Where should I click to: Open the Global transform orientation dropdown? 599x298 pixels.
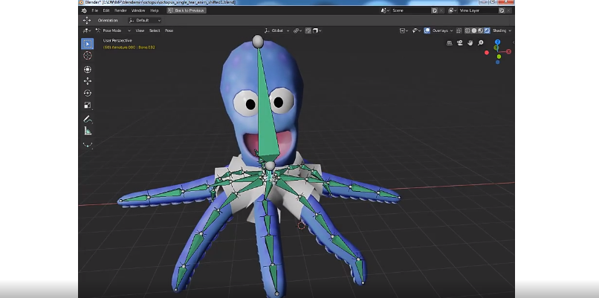[276, 30]
